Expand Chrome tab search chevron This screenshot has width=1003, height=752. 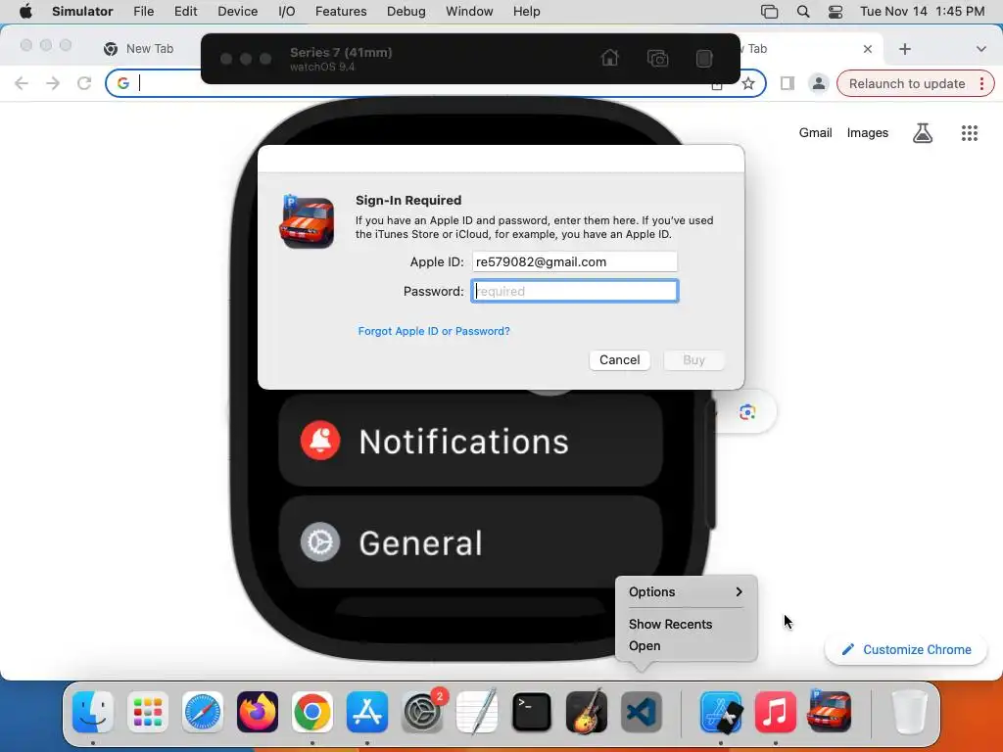980,49
